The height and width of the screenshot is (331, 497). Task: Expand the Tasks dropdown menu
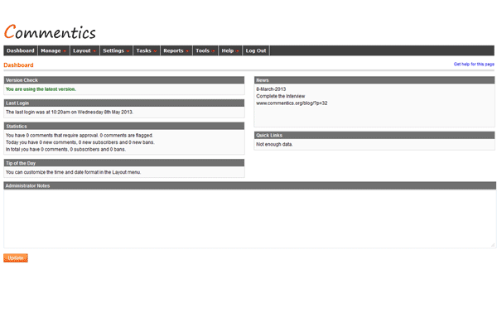[146, 50]
